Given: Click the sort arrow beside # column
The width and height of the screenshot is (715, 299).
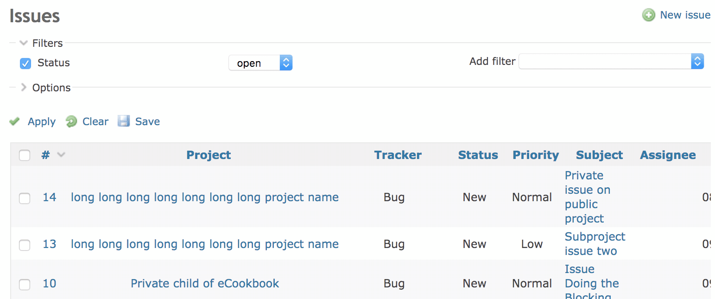Looking at the screenshot, I should pyautogui.click(x=61, y=155).
